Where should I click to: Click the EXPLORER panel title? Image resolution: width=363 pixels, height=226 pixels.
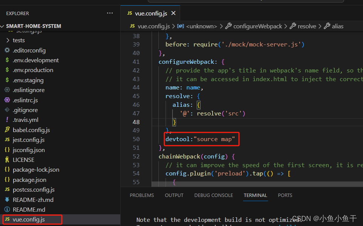[x=18, y=14]
